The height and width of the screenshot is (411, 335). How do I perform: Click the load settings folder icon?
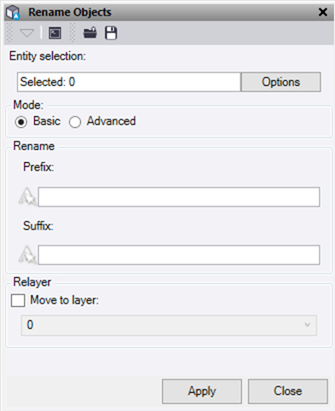[90, 32]
